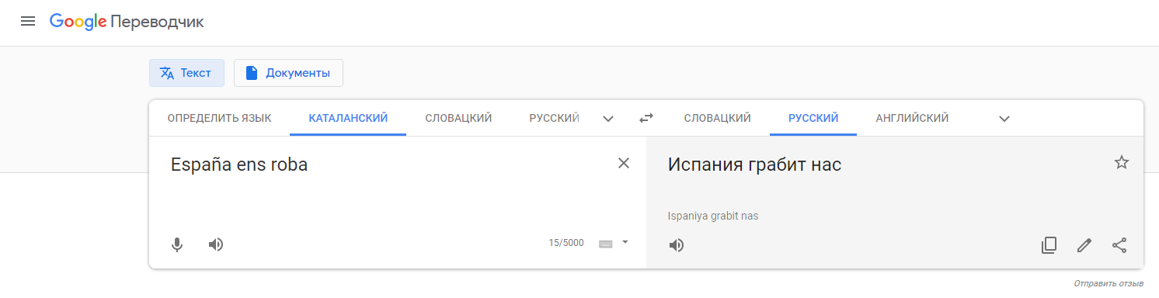
Task: Suggest an edit with the pencil icon
Action: 1084,245
